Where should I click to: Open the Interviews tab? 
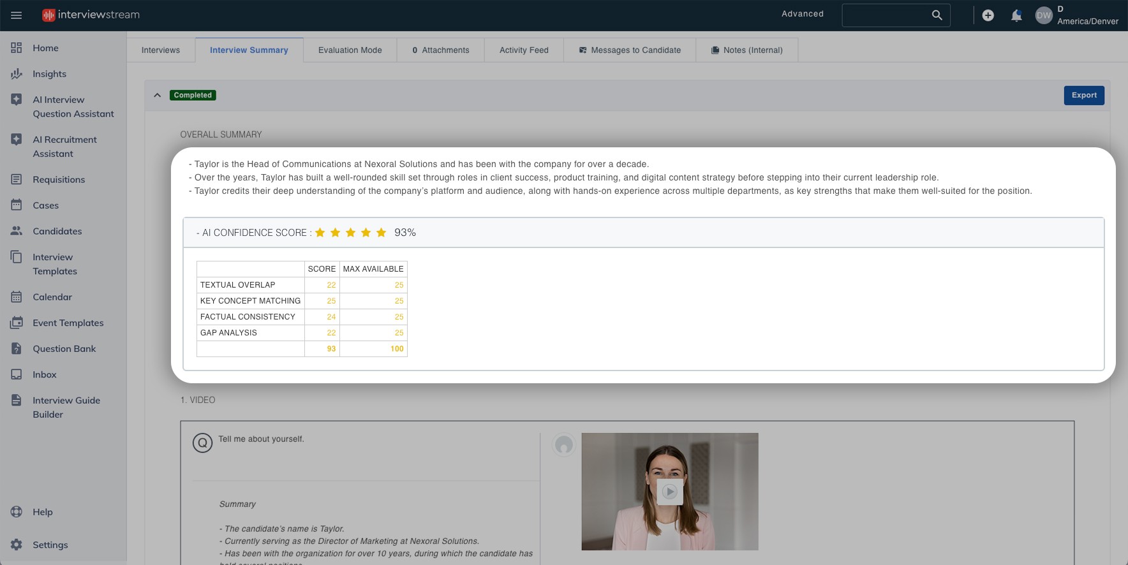click(x=161, y=50)
